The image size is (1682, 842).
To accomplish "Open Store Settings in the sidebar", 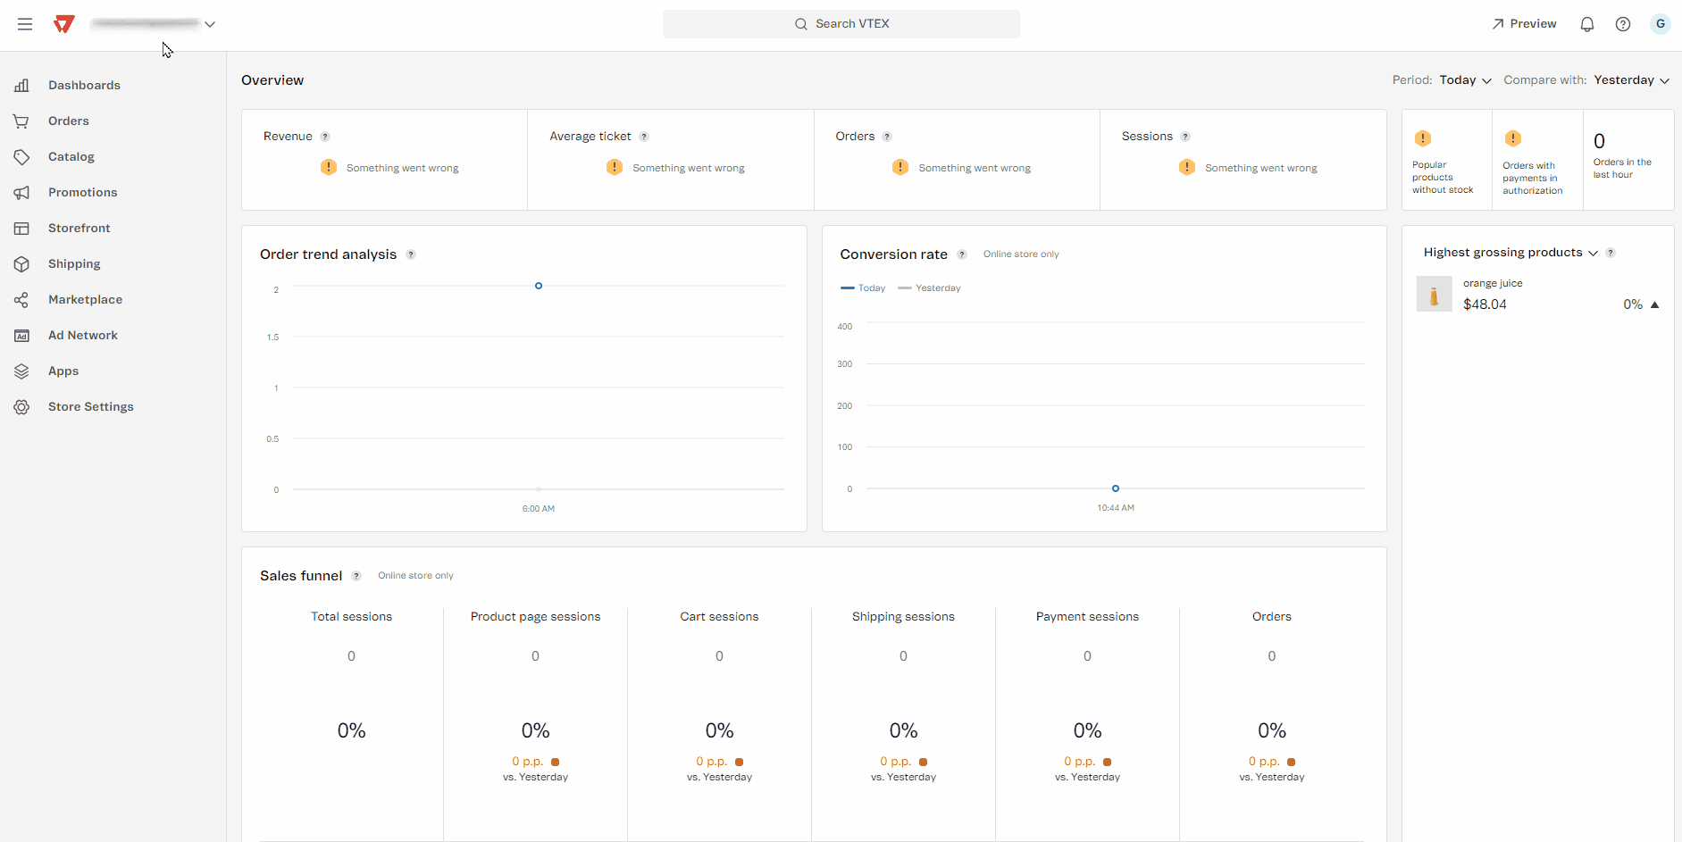I will 90,406.
